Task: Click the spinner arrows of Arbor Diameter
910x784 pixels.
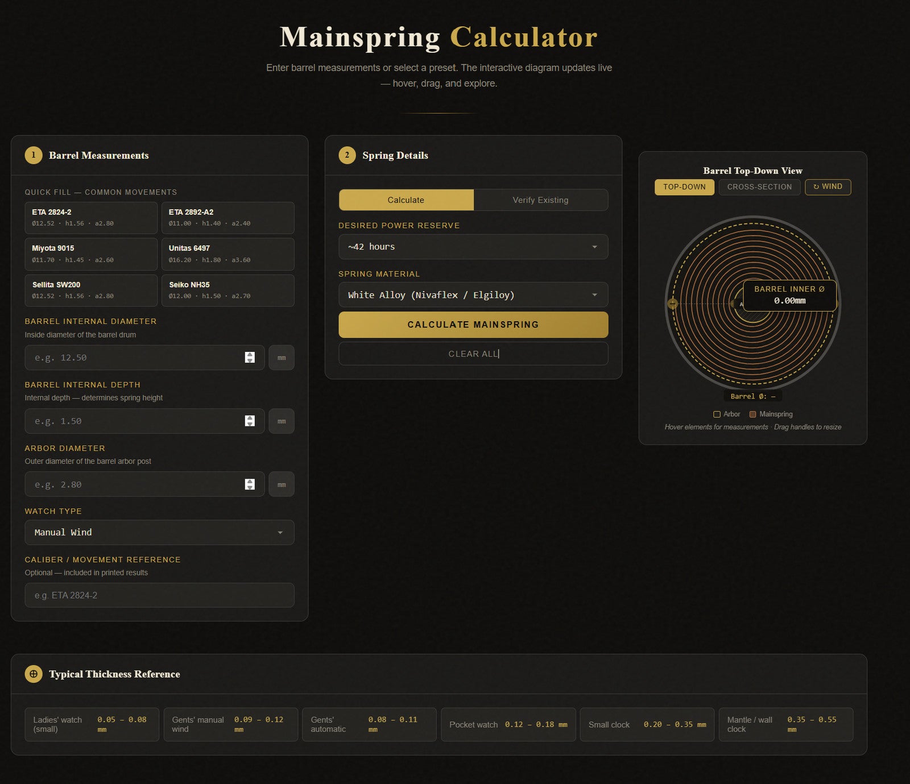Action: click(250, 484)
